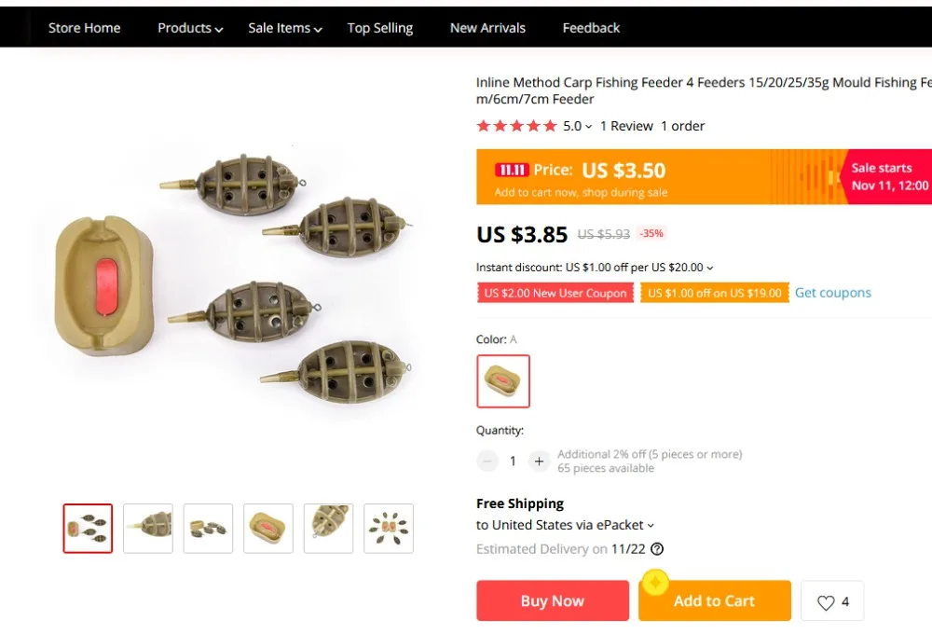The height and width of the screenshot is (634, 932).
Task: Click the heart wishlist icon
Action: (x=826, y=602)
